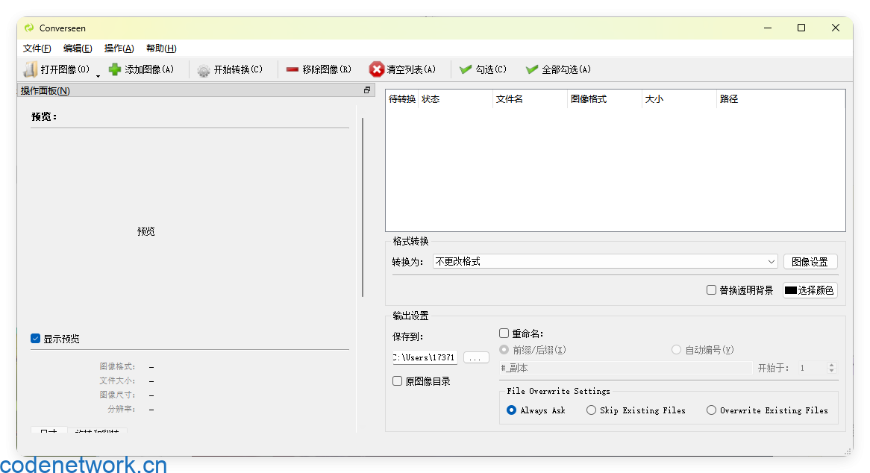Open the 选择颜色 color picker
This screenshot has height=473, width=870.
pos(810,289)
